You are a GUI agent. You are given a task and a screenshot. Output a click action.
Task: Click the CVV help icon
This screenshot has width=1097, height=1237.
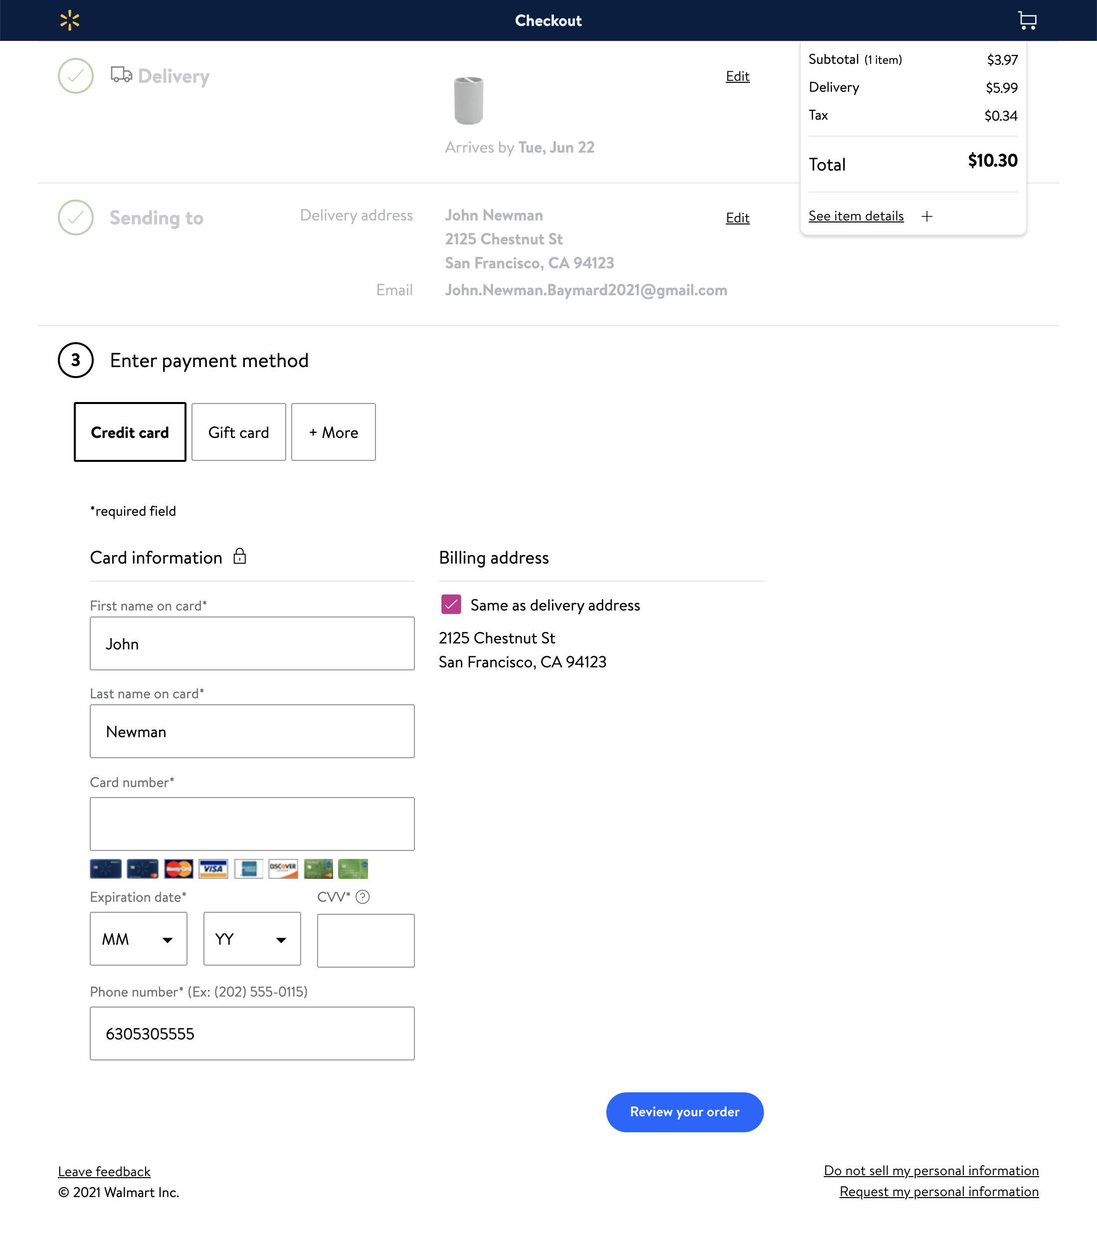pyautogui.click(x=364, y=897)
